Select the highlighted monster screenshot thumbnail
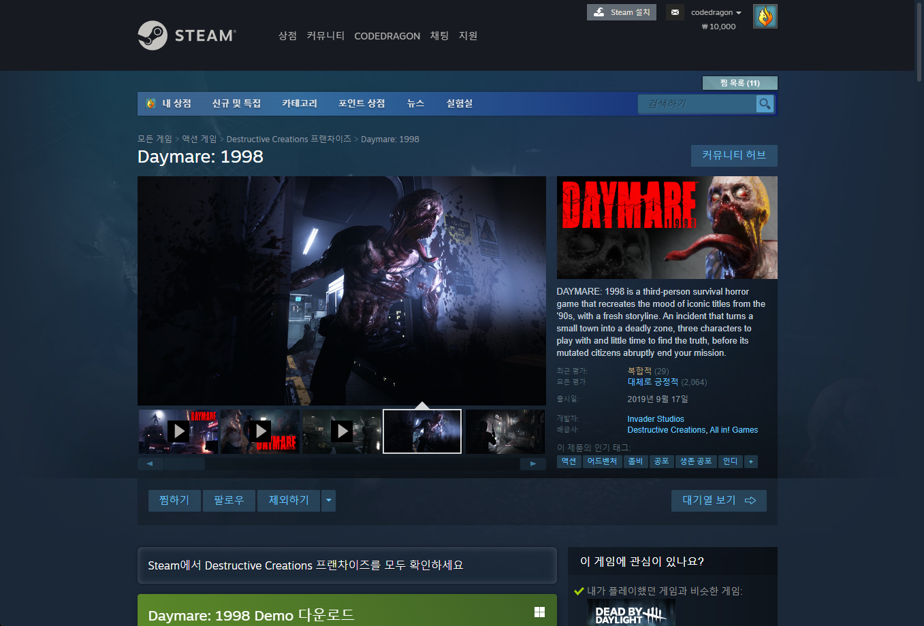The width and height of the screenshot is (924, 626). coord(422,431)
